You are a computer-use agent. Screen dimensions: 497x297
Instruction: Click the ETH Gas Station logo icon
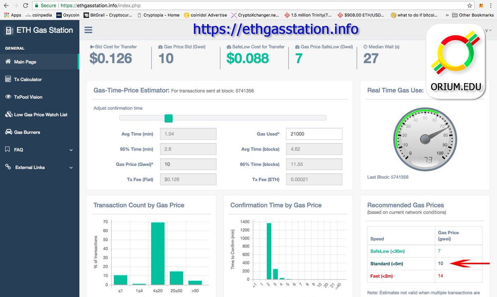tap(8, 30)
